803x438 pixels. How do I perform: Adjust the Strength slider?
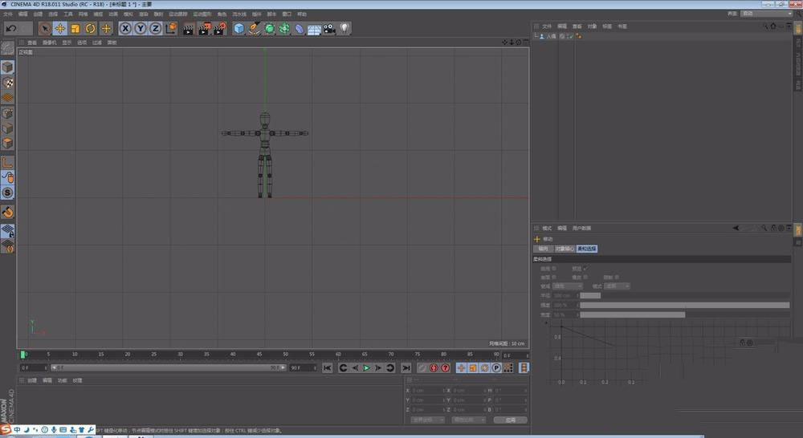pyautogui.click(x=685, y=306)
